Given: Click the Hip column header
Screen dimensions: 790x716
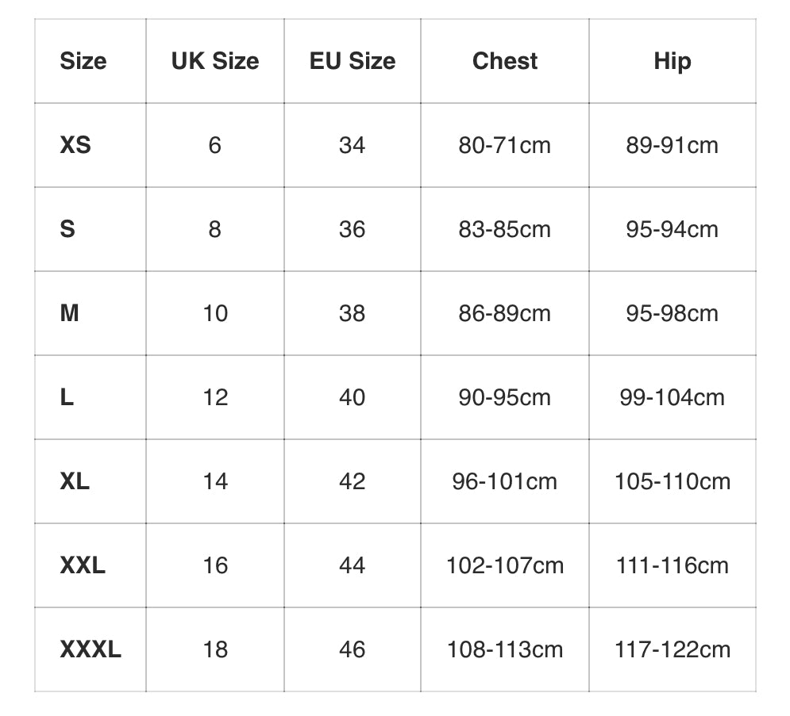Looking at the screenshot, I should click(x=672, y=61).
